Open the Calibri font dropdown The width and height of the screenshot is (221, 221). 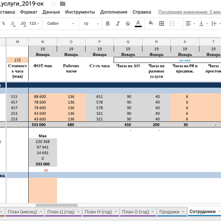(x=60, y=24)
